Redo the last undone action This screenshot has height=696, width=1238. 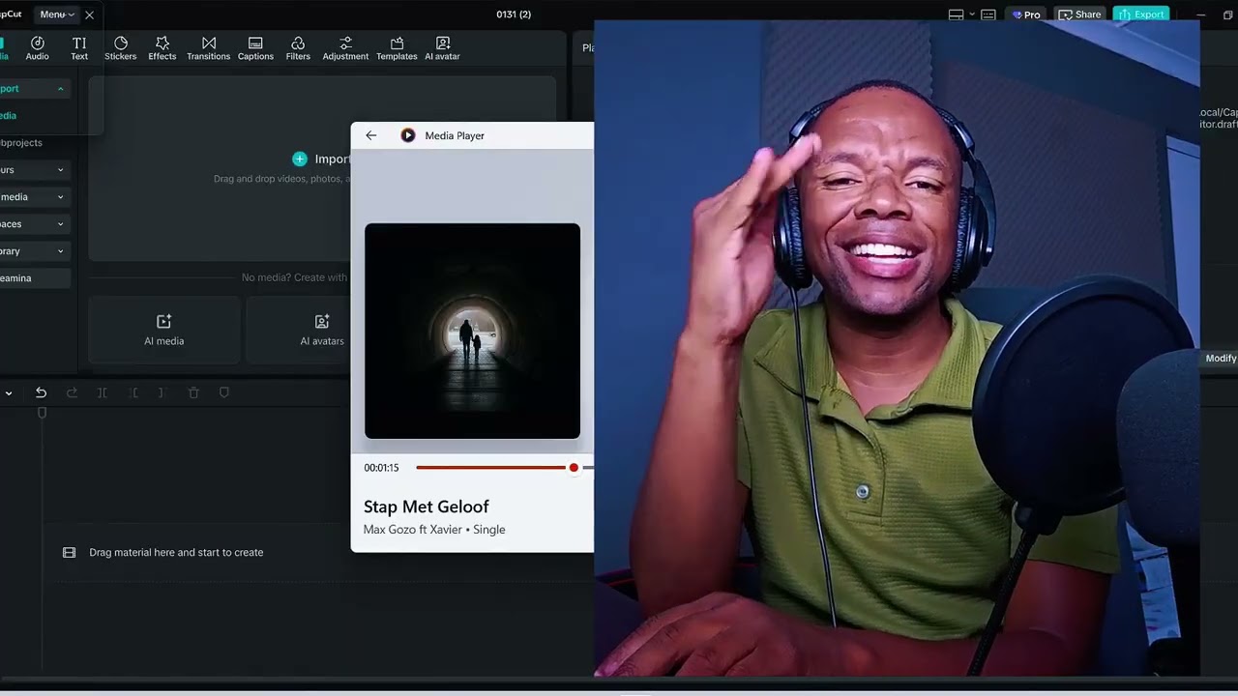(72, 392)
